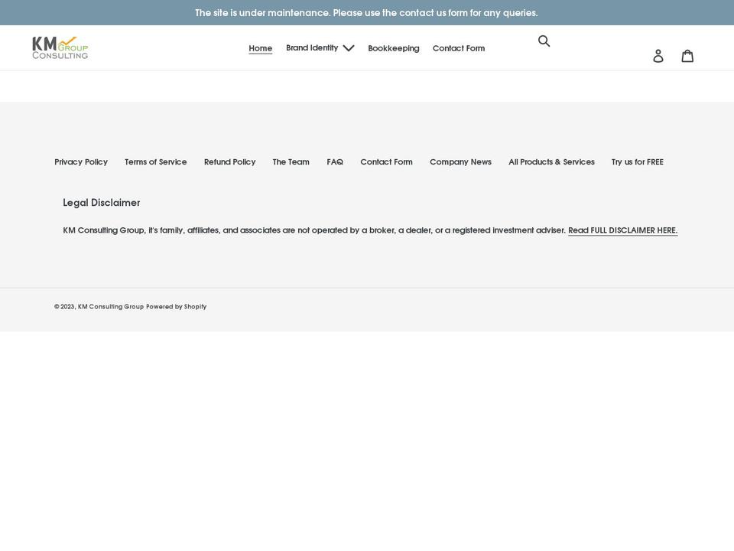Click the Legal Disclaimer heading
Screen dimensions: 734x551
[x=102, y=202]
